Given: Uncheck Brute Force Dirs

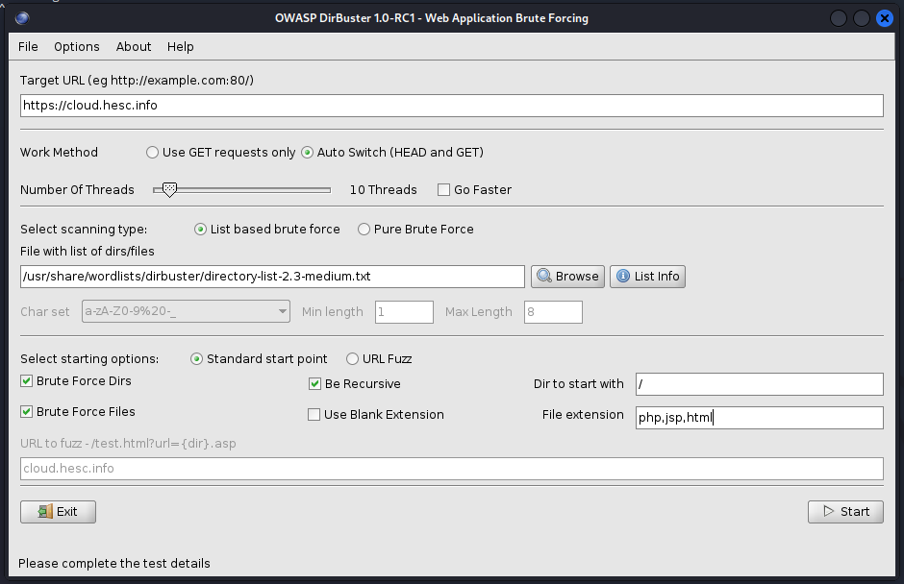Looking at the screenshot, I should pos(27,381).
